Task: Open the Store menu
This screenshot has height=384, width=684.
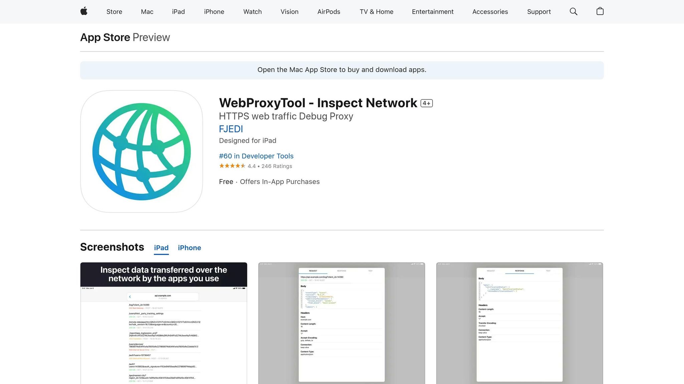Action: (x=114, y=12)
